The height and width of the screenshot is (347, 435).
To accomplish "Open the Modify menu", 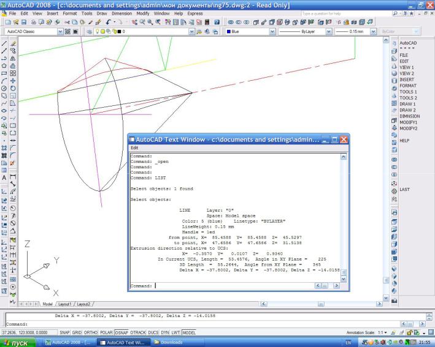I will tap(143, 13).
